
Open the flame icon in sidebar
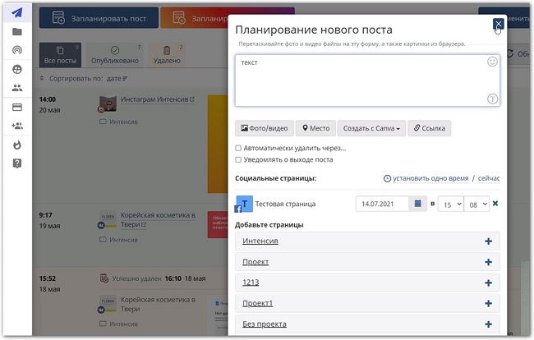point(16,145)
